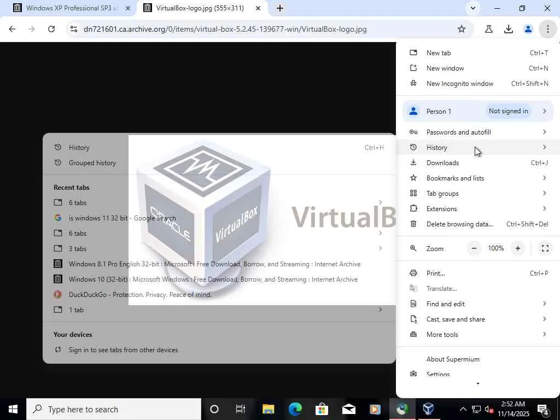This screenshot has width=560, height=420.
Task: Choose New window from the menu
Action: point(478,68)
